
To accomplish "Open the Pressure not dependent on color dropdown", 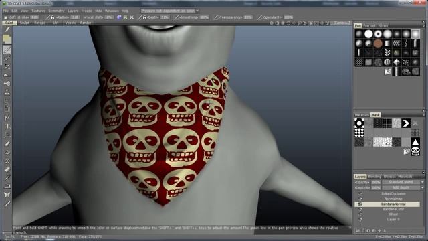I will pyautogui.click(x=170, y=11).
